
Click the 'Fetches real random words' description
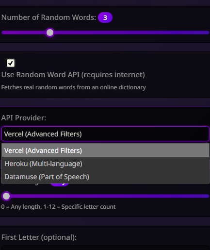coord(74,87)
